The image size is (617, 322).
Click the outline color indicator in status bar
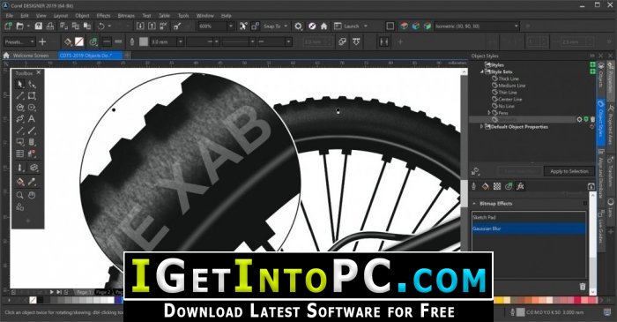(x=520, y=312)
